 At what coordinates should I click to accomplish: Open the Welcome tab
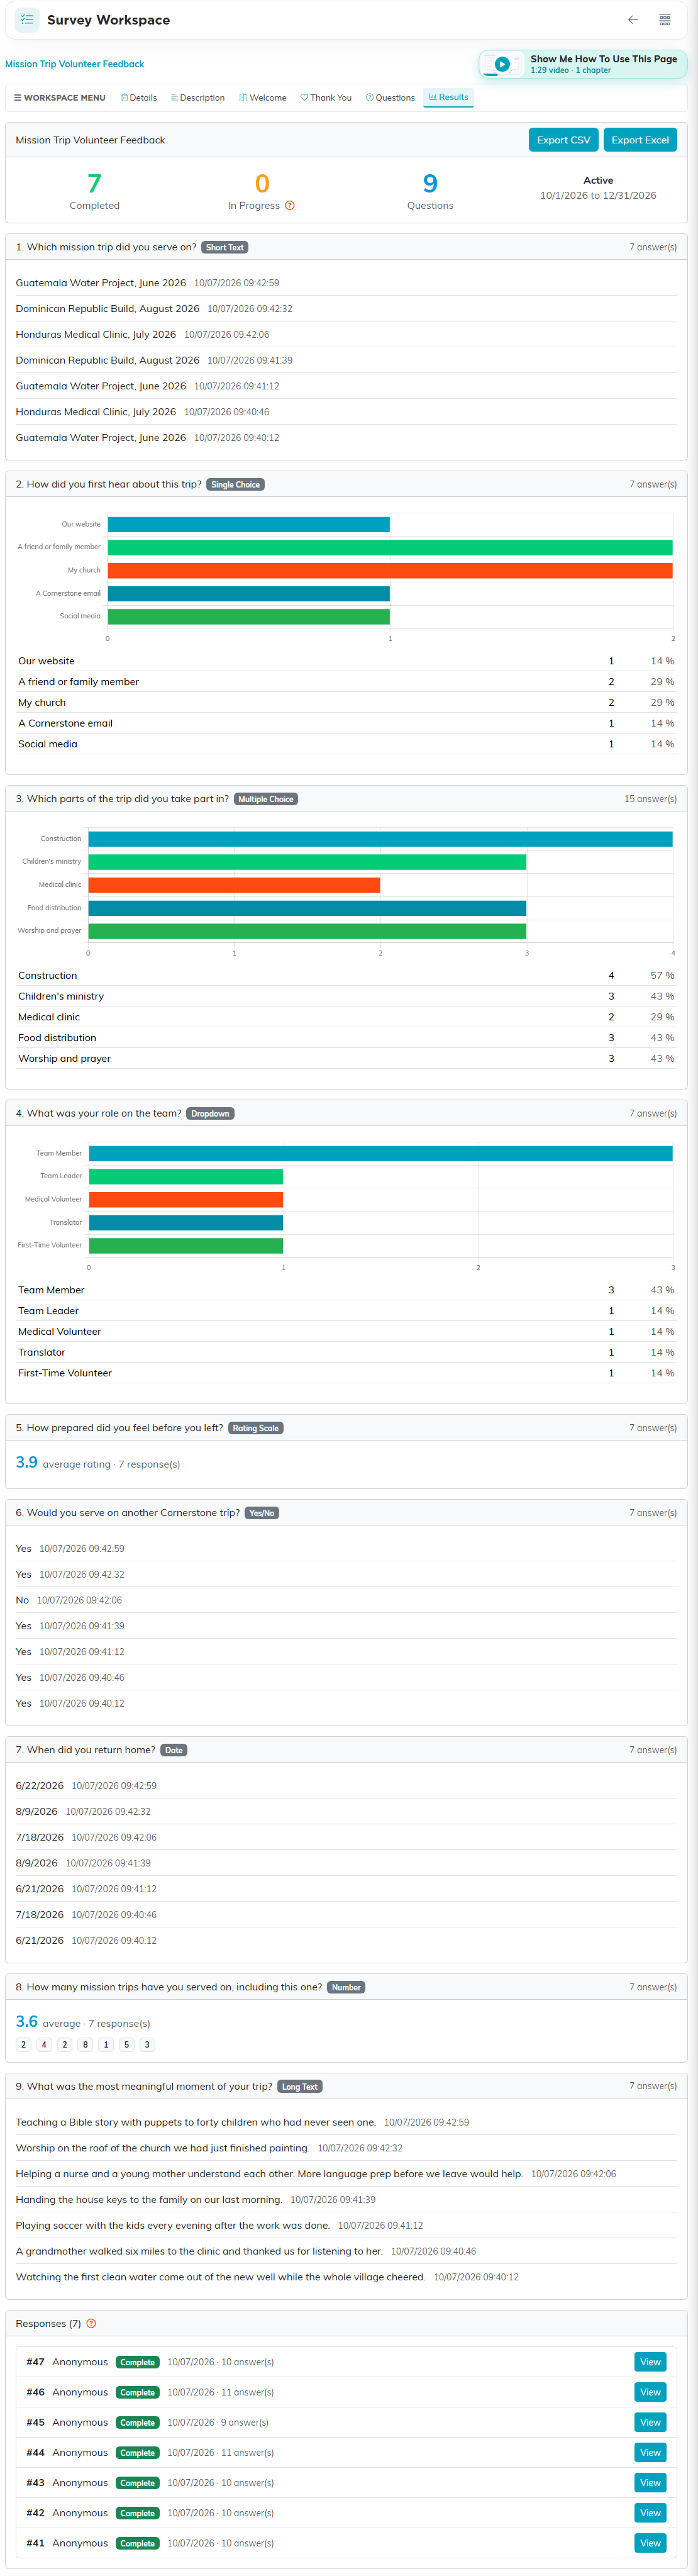(x=263, y=98)
